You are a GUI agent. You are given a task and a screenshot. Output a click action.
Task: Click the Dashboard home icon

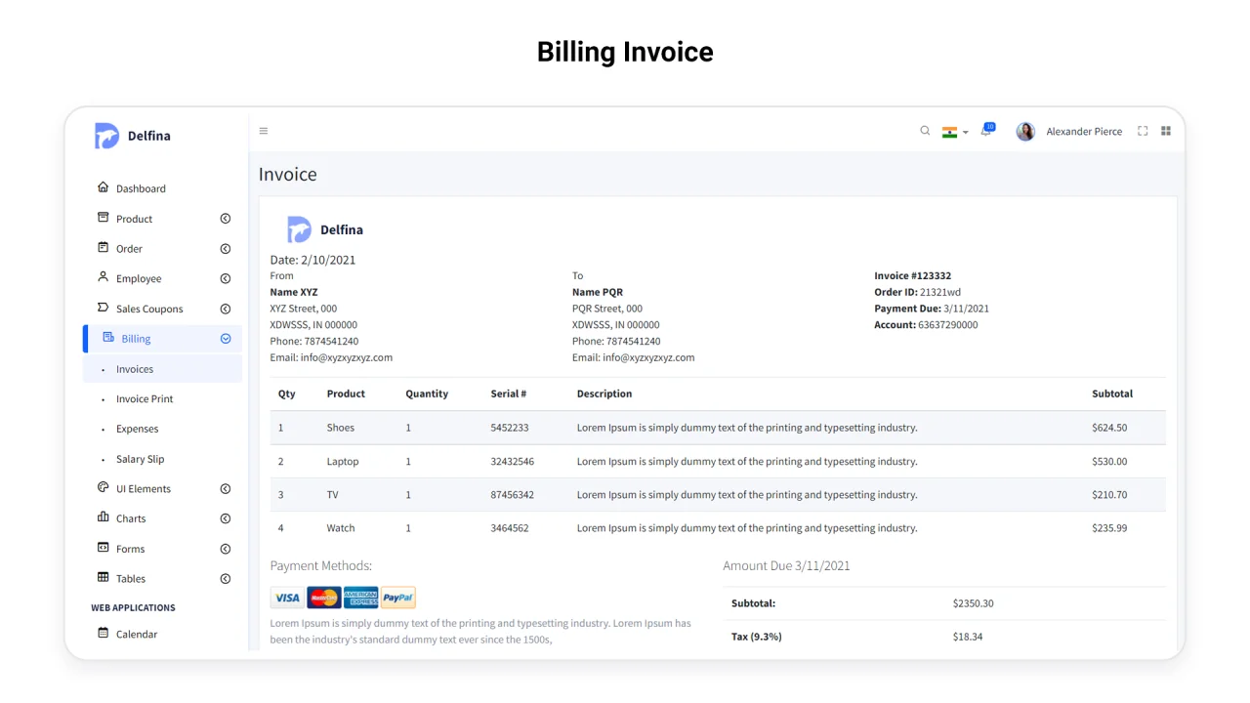[104, 187]
